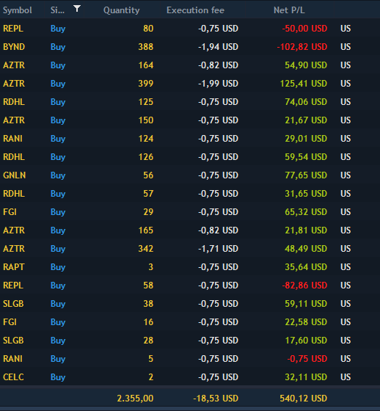The height and width of the screenshot is (411, 380).
Task: Click the truncated Si... column header
Action: (x=57, y=10)
